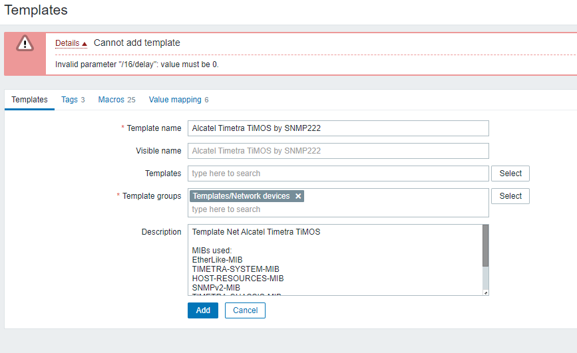Click the 'Invalid parameter "/16/delay"' error detail text
Screen dimensions: 577x353
coord(137,64)
